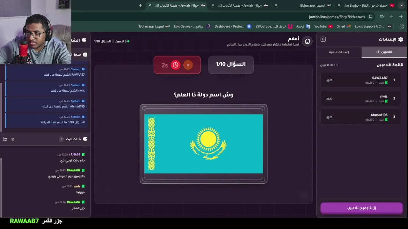408x229 pixels.
Task: Close the active Jawlah browser tab
Action: 150,5
